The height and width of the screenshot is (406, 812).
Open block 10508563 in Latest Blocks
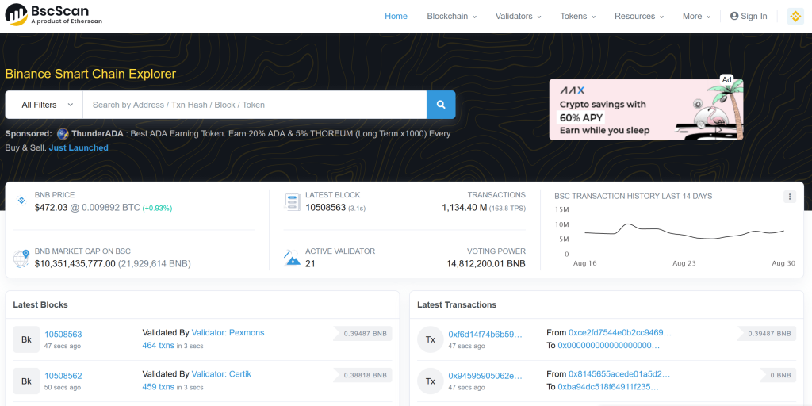(x=63, y=334)
